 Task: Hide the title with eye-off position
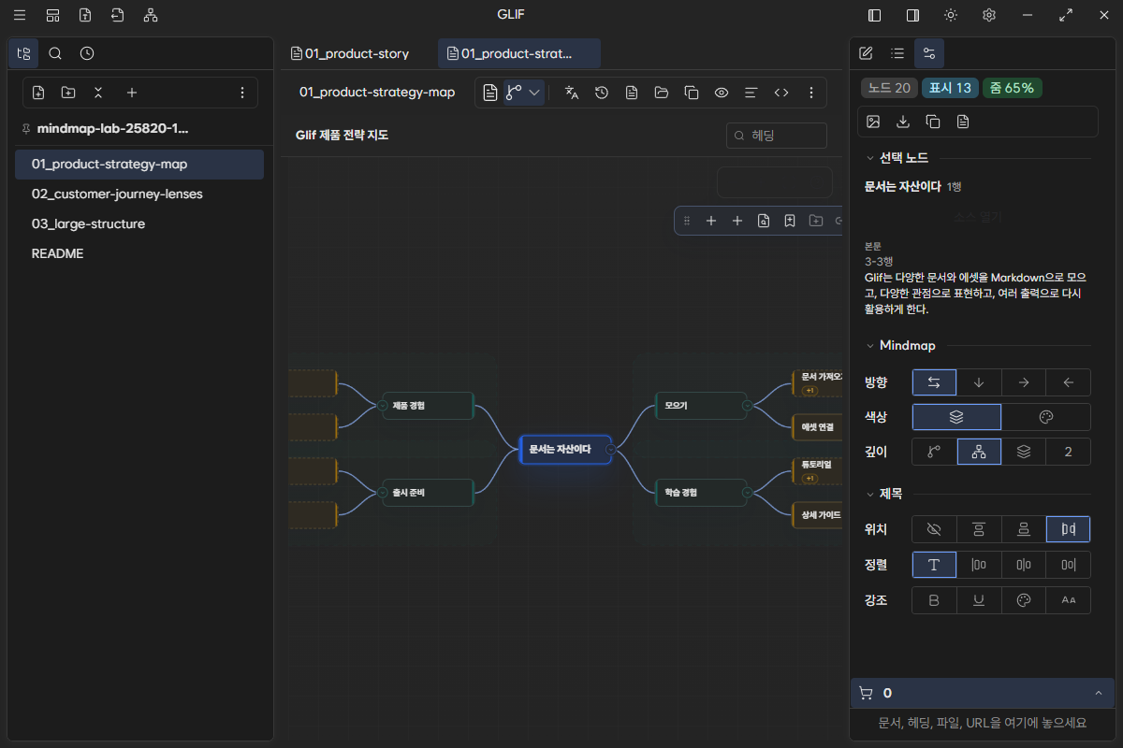[934, 530]
